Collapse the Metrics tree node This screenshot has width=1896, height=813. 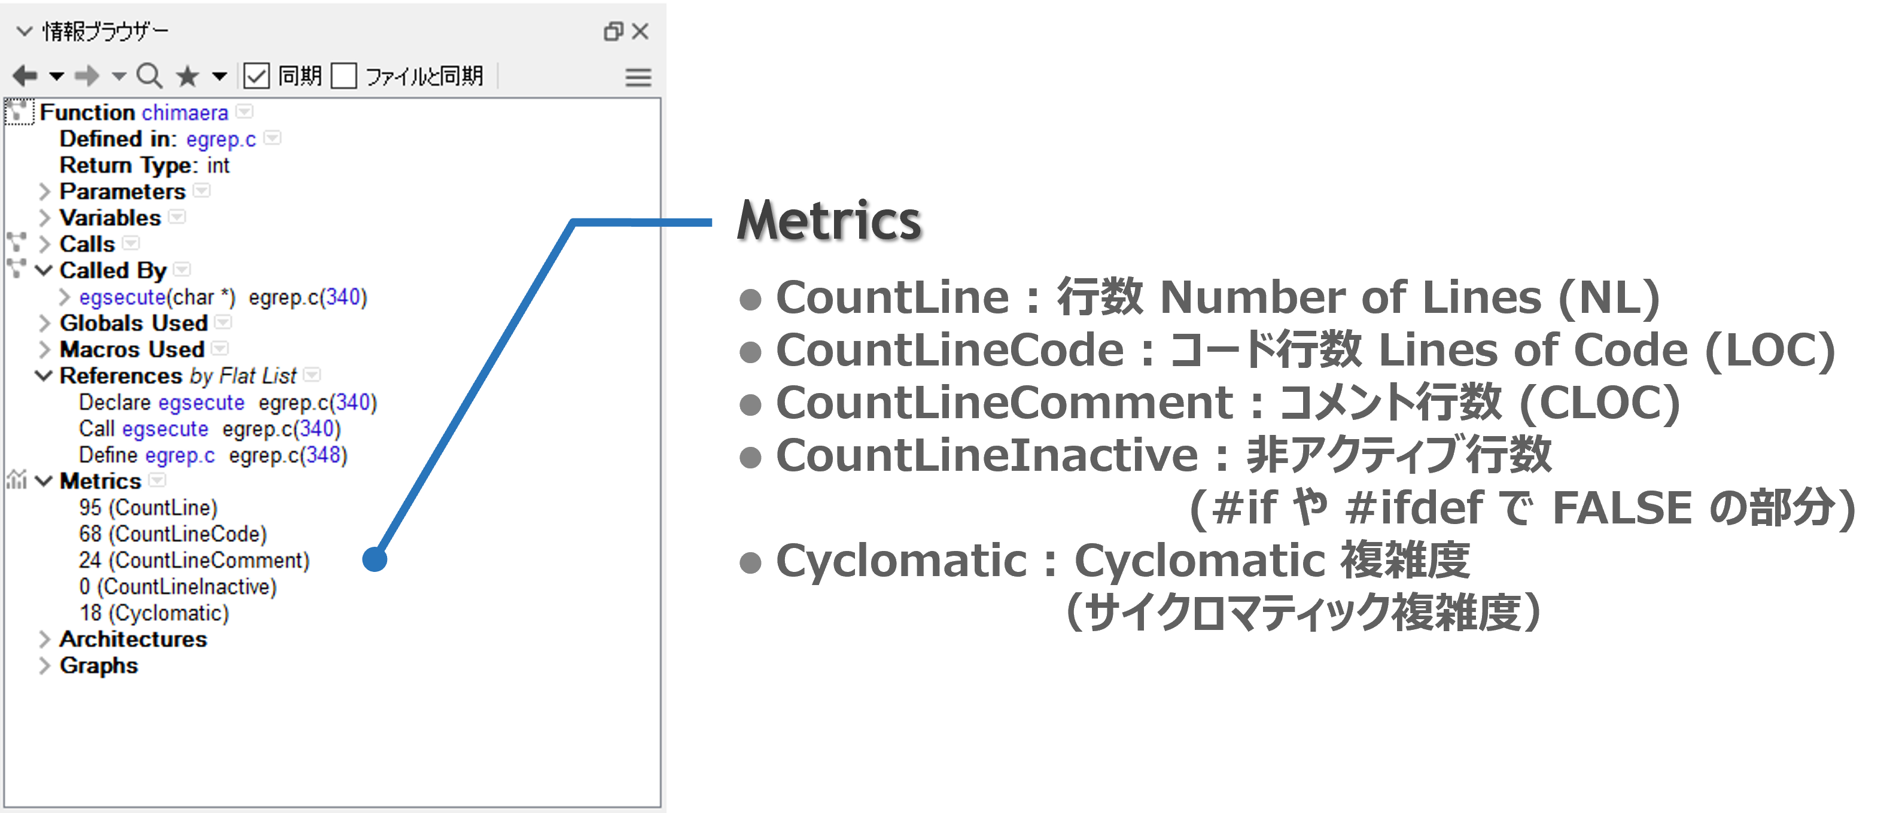(45, 481)
